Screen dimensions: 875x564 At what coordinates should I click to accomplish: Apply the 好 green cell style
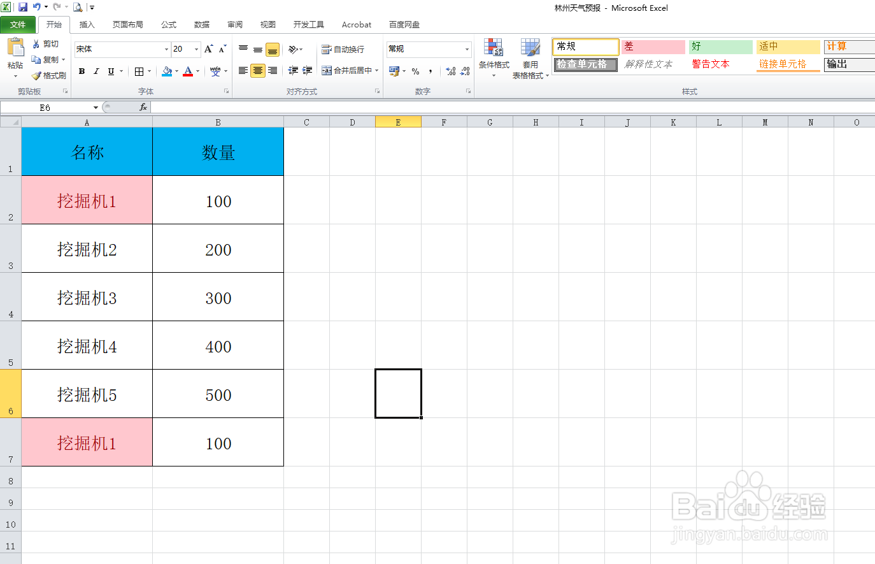point(720,47)
